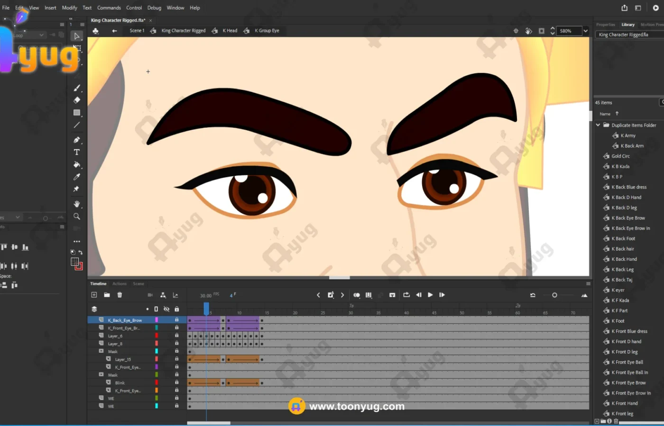Image resolution: width=664 pixels, height=426 pixels.
Task: Collapse the Duplicate Items Folder
Action: click(598, 125)
